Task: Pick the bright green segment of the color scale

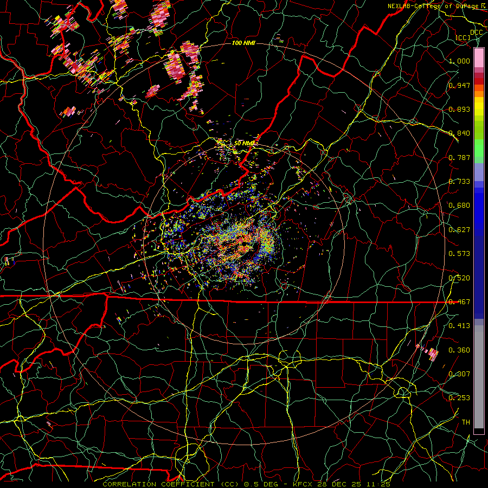Action: [x=479, y=147]
